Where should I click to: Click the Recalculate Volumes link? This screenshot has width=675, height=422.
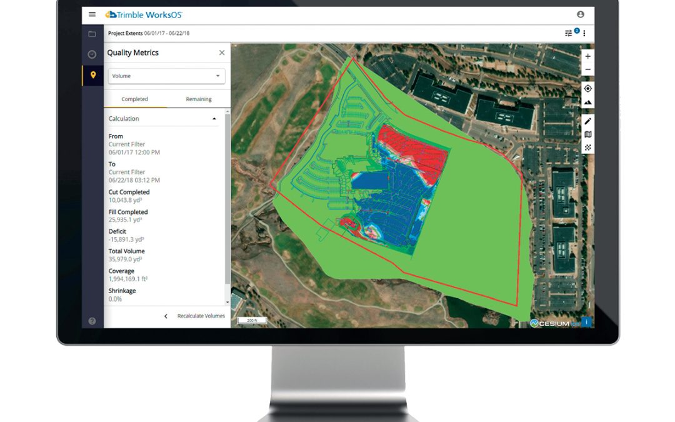[200, 316]
